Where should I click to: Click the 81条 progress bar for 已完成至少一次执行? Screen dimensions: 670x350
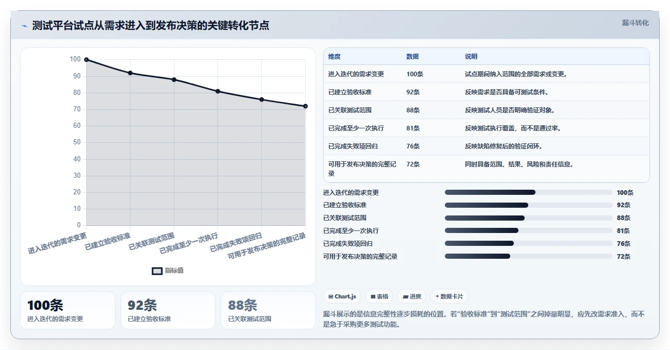529,230
